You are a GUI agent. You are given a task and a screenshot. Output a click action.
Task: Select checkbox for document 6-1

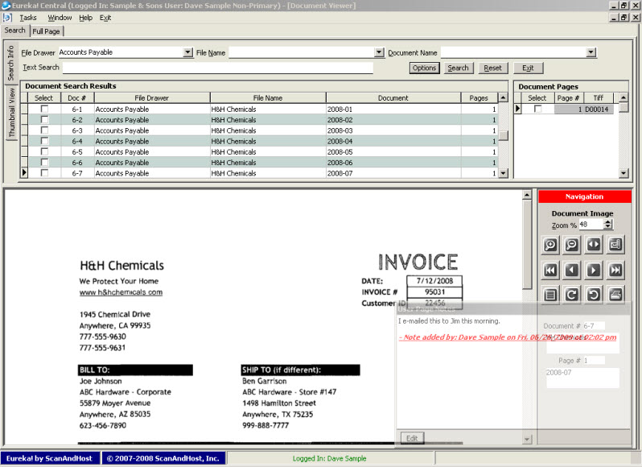tap(44, 109)
